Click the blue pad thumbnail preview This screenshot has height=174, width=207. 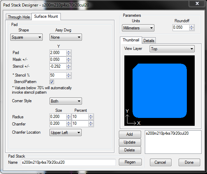160,90
